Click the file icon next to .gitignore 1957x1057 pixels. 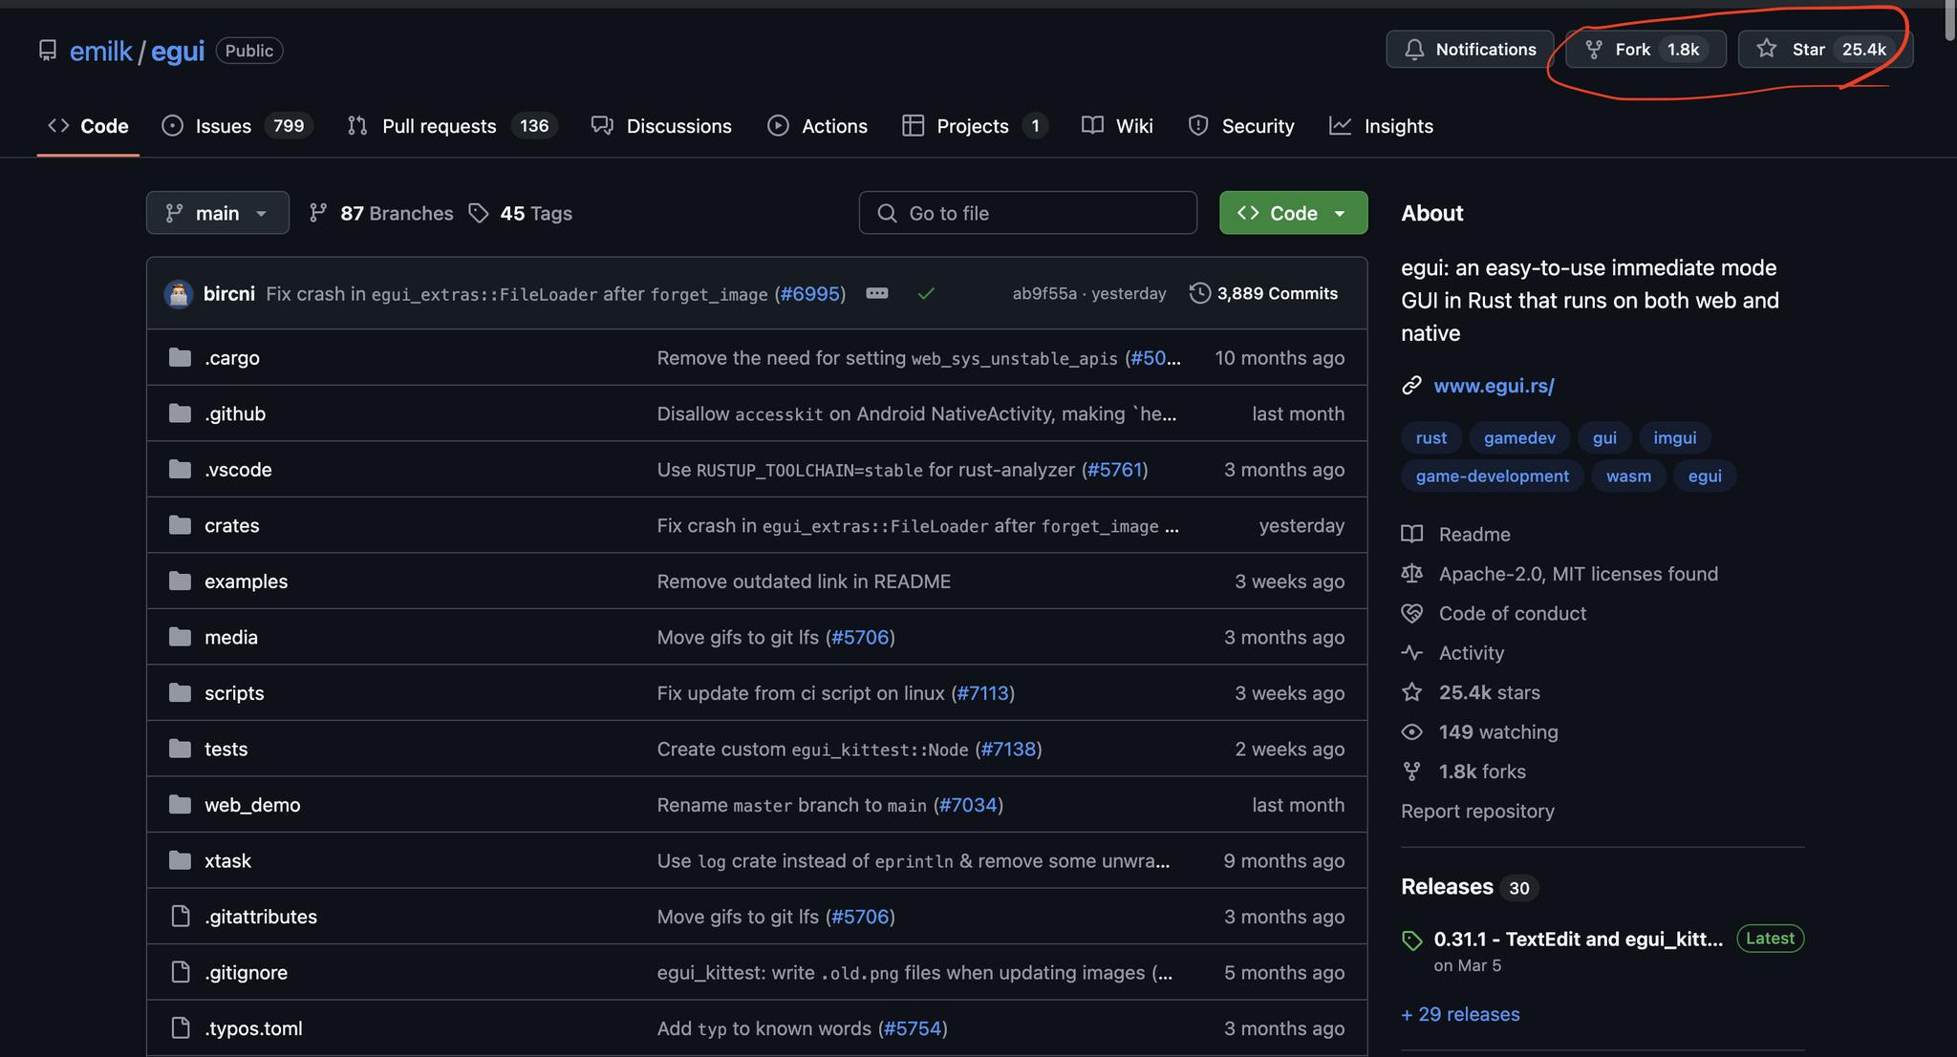coord(180,972)
